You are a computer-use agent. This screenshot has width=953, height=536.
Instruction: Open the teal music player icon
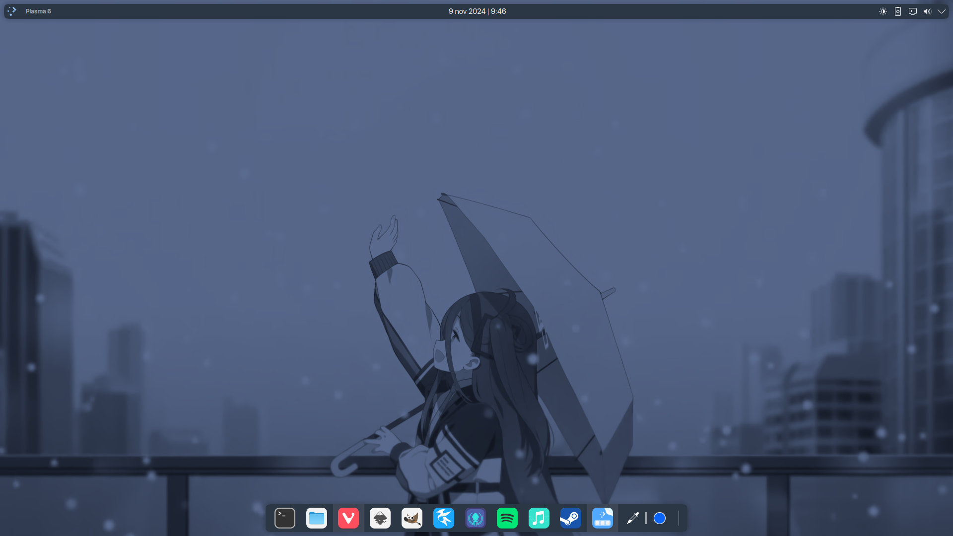click(x=539, y=518)
